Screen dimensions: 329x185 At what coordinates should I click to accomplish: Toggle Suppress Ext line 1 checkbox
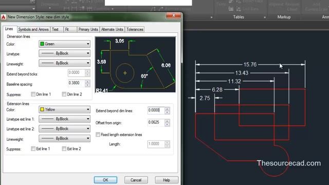click(x=33, y=149)
